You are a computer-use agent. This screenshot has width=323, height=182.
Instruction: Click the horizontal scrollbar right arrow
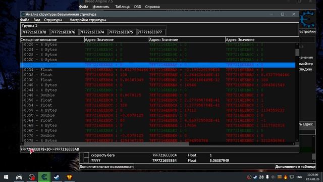(x=294, y=144)
